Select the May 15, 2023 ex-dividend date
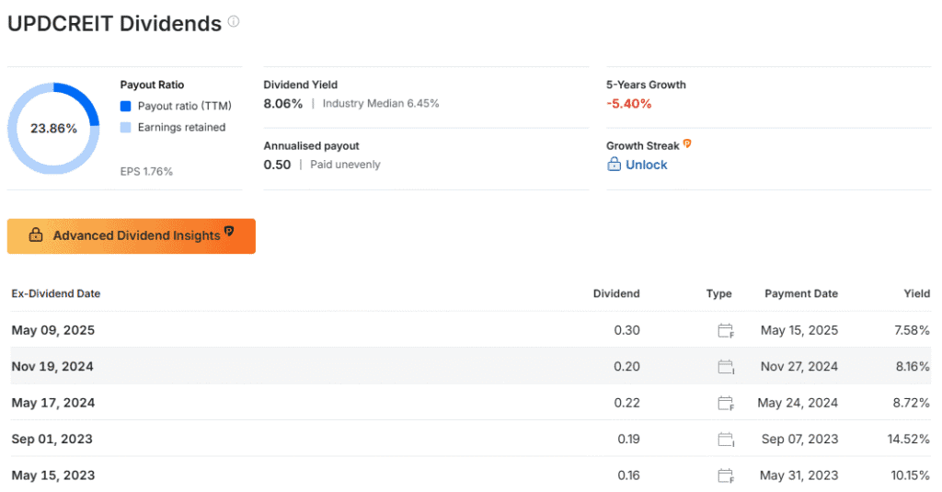Image resolution: width=942 pixels, height=492 pixels. [52, 475]
